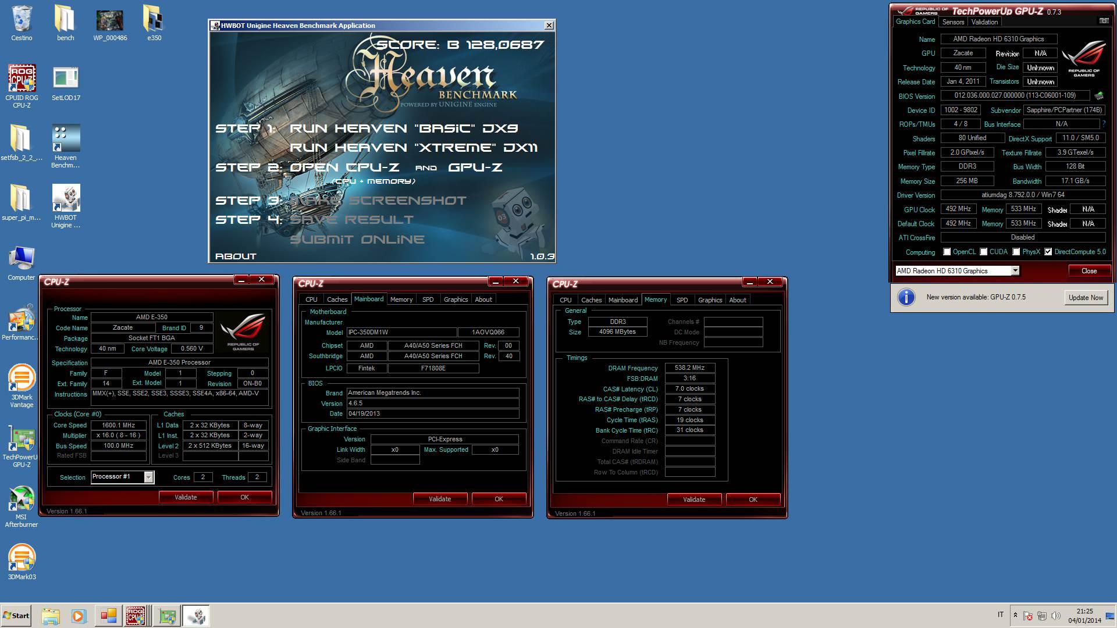
Task: Toggle the DirectCompute 5.0 checkbox
Action: pyautogui.click(x=1048, y=252)
